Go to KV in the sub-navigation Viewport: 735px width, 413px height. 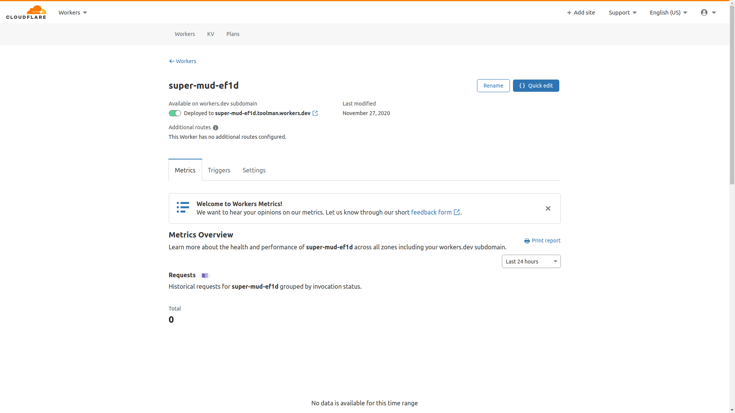pos(211,34)
